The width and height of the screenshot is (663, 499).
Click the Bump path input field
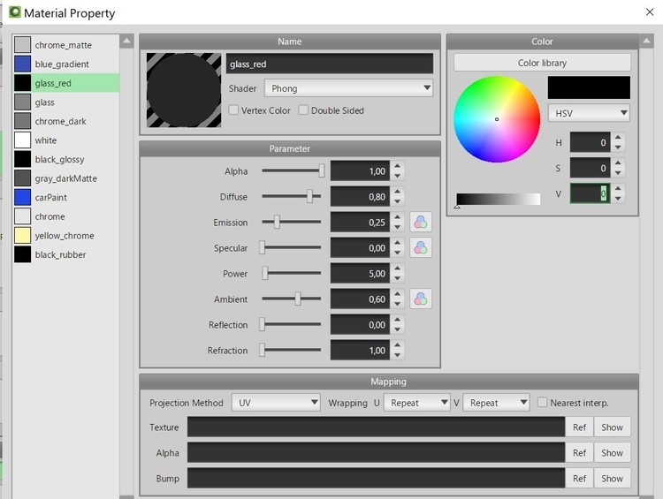tap(376, 479)
